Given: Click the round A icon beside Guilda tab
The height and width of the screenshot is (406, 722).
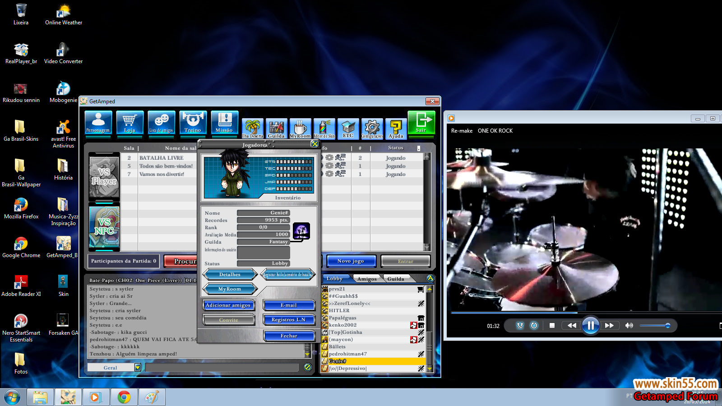Looking at the screenshot, I should pyautogui.click(x=430, y=278).
